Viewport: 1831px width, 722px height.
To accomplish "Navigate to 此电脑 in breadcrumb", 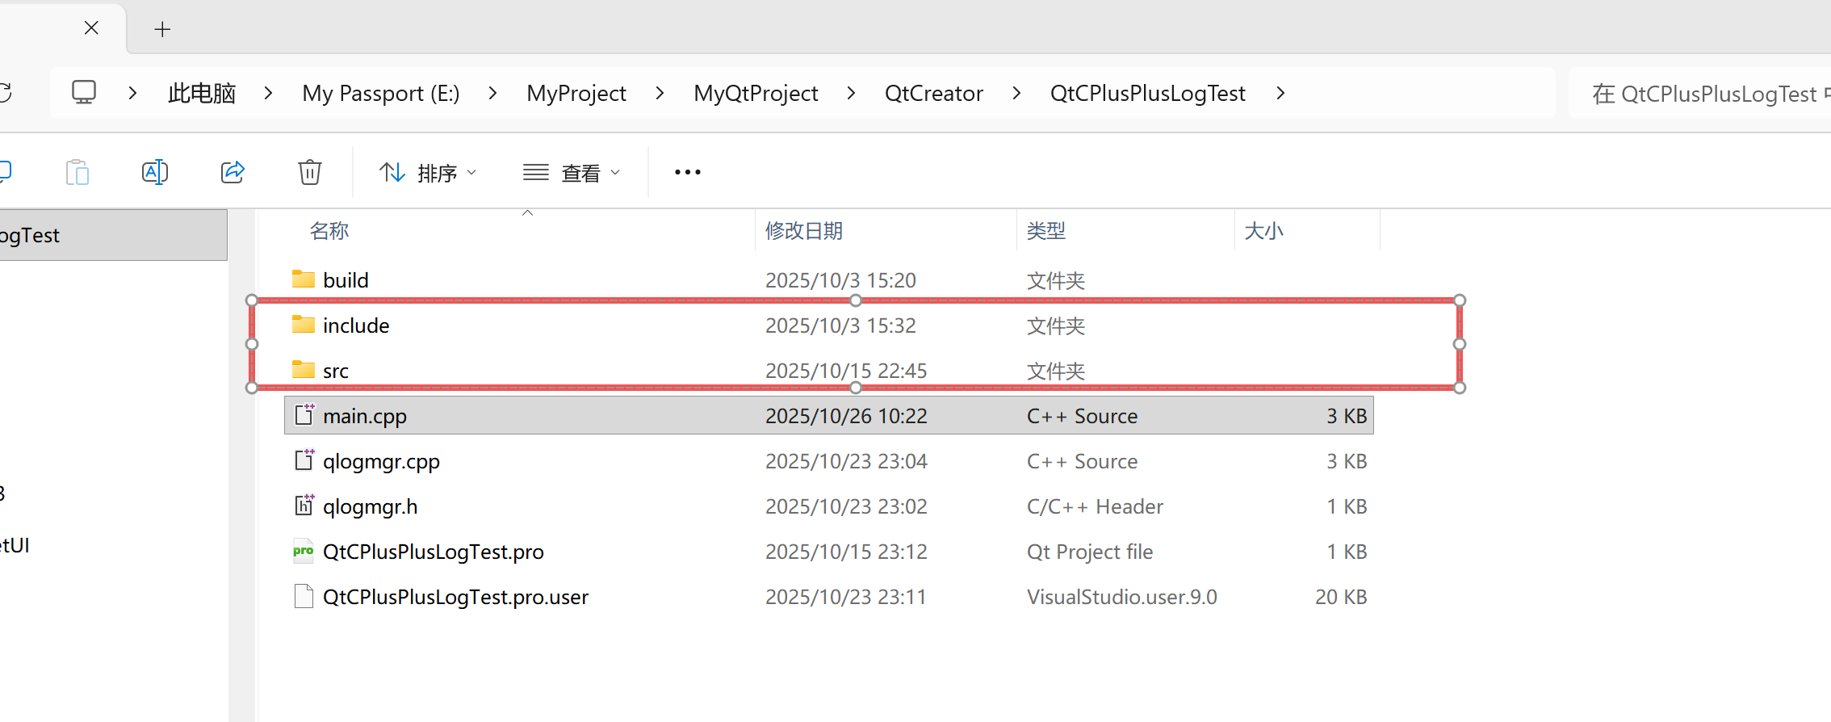I will tap(202, 93).
